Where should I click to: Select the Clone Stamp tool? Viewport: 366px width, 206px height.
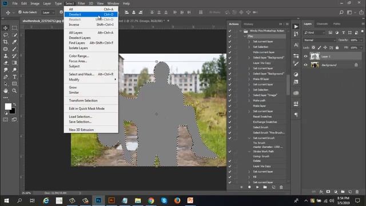(x=5, y=56)
